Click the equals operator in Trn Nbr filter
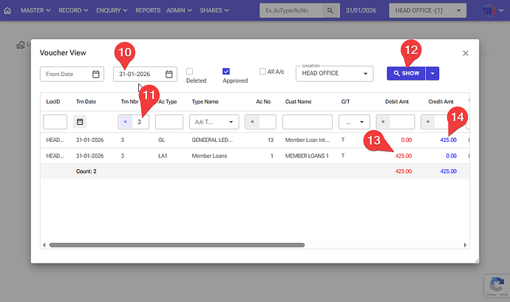The width and height of the screenshot is (510, 302). 125,122
